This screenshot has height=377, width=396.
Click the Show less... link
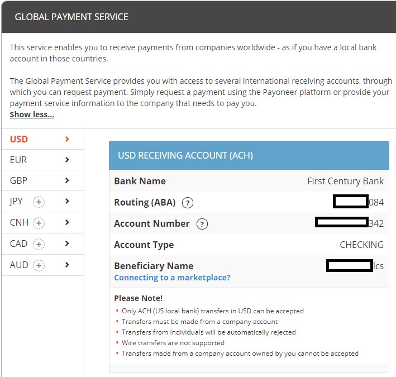click(32, 114)
